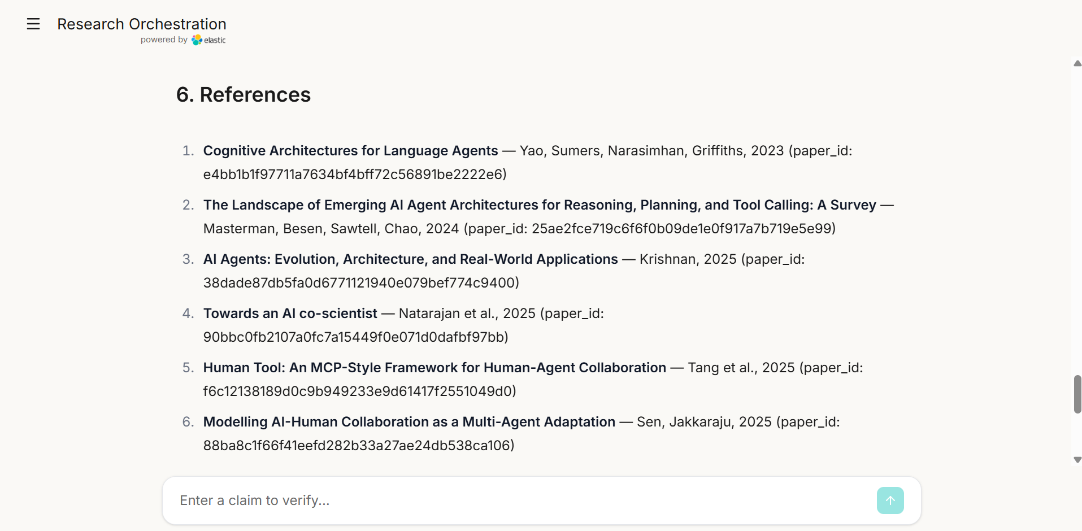Click the Research Orchestration title

coord(142,24)
